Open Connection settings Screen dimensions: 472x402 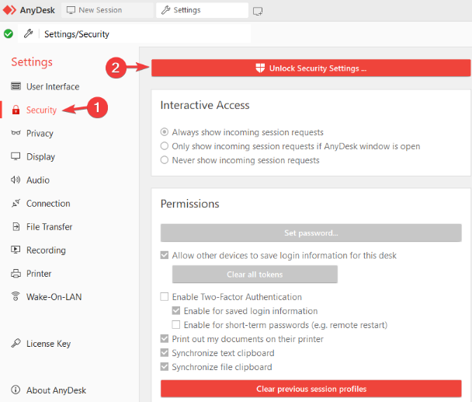[x=48, y=203]
